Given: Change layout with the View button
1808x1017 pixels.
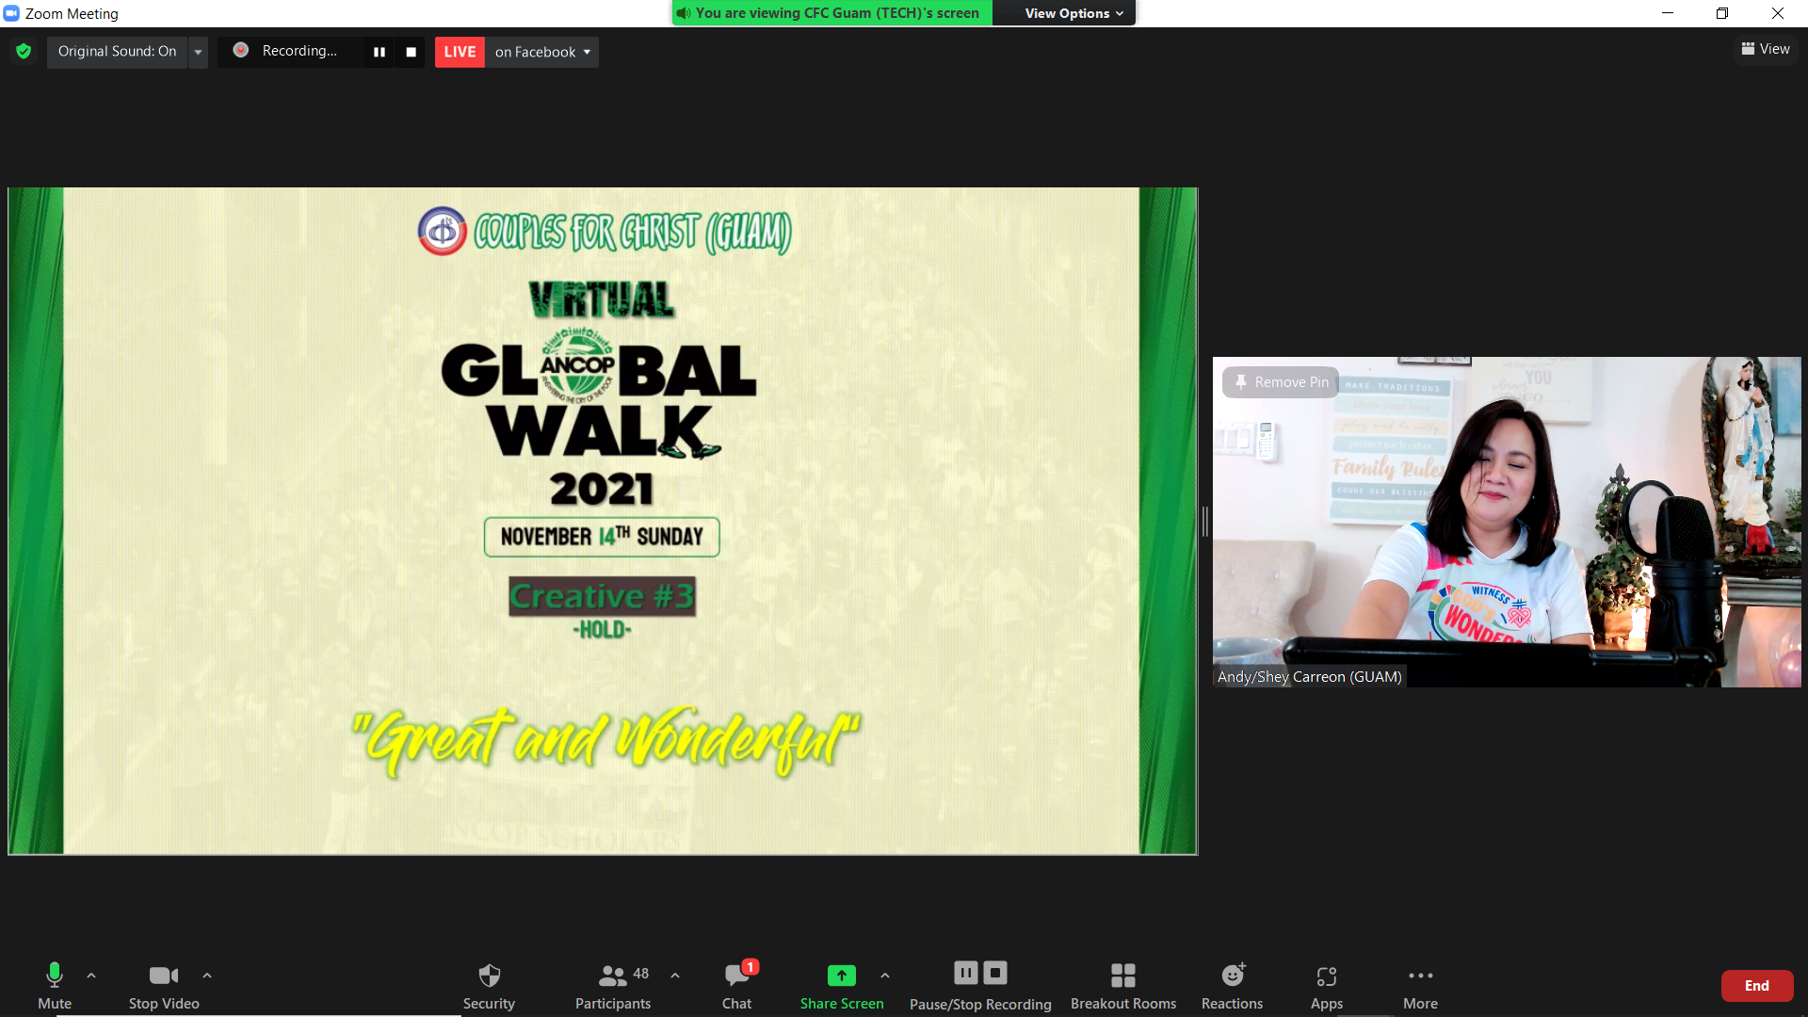Looking at the screenshot, I should point(1766,49).
